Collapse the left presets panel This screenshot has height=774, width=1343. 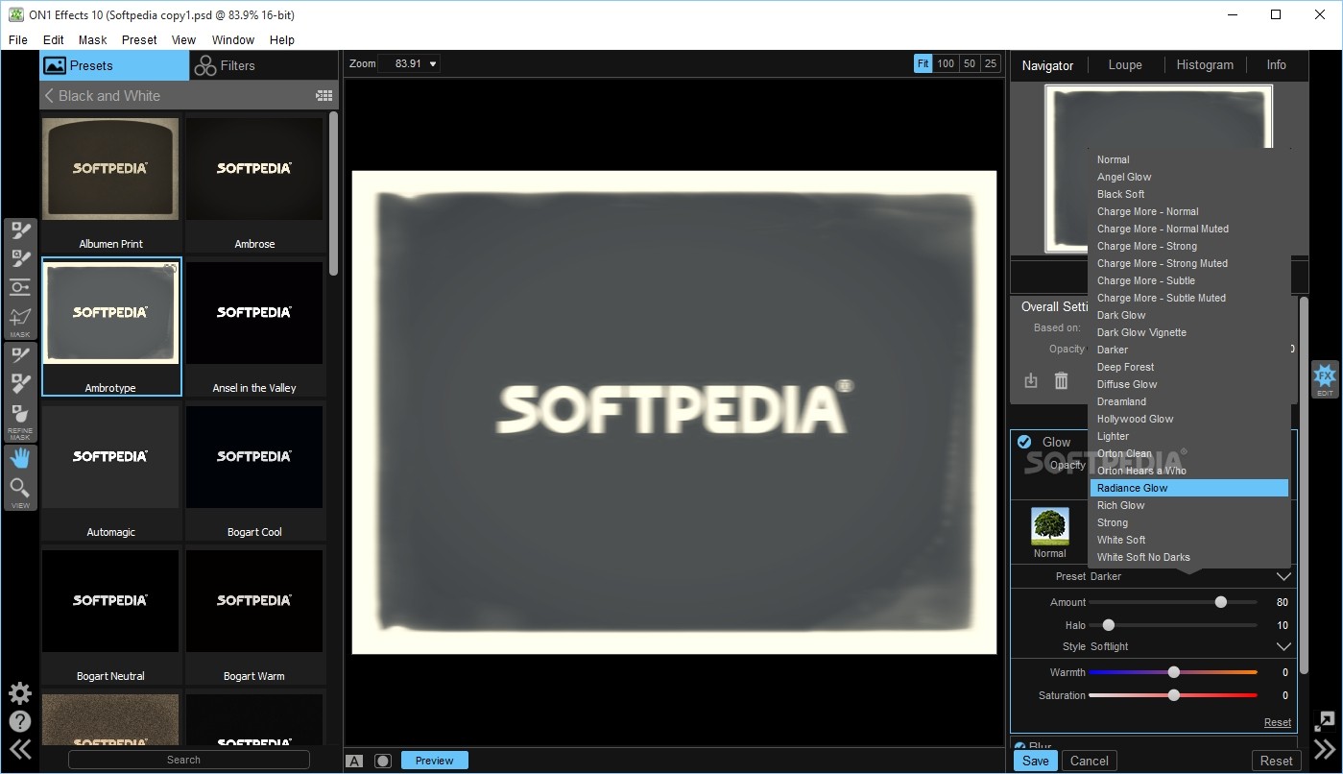click(x=19, y=750)
